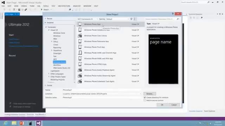Collapse the Installed section
The height and width of the screenshot is (126, 225).
pyautogui.click(x=45, y=22)
